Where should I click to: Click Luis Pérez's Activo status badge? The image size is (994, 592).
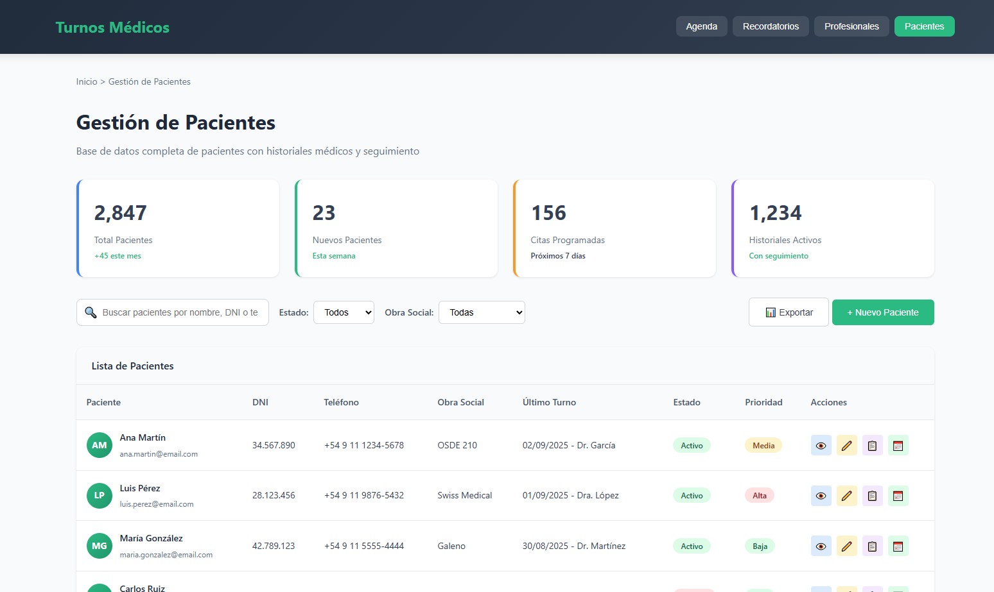coord(692,496)
